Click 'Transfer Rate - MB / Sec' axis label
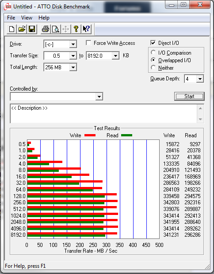The image size is (214, 274). click(91, 251)
